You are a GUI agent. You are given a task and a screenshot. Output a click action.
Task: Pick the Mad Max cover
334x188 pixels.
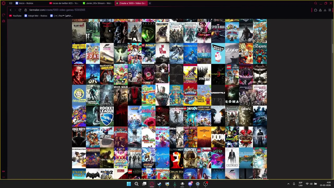tap(121, 95)
